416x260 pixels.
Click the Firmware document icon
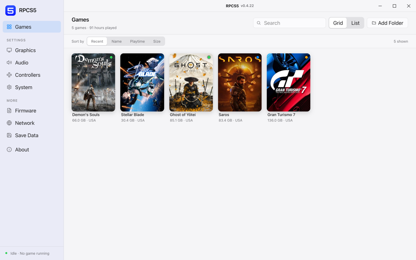coord(9,110)
